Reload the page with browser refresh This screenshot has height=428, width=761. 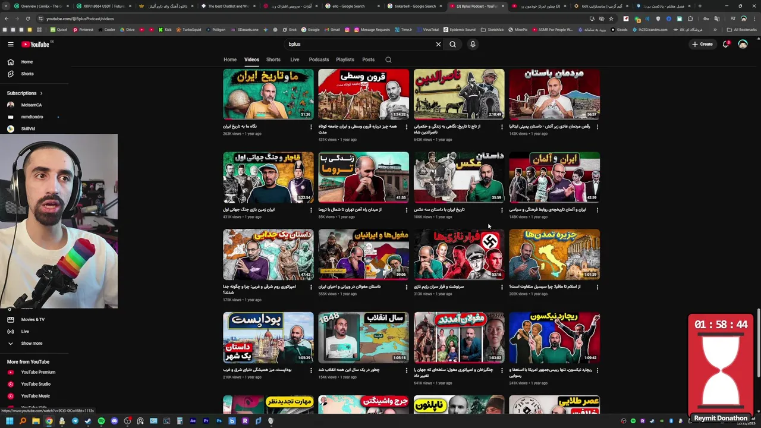point(29,18)
